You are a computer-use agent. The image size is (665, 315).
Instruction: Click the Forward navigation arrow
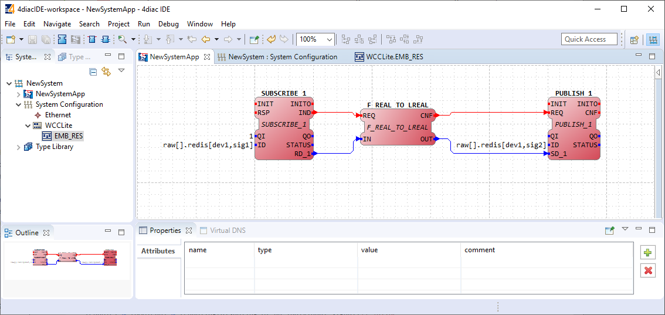point(228,39)
